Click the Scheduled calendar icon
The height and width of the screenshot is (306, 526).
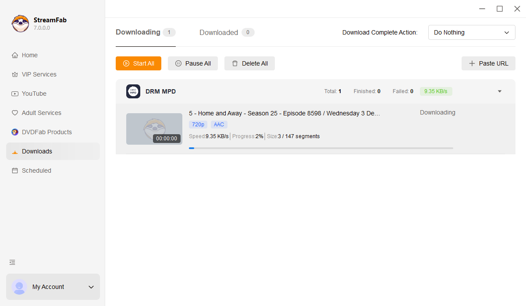(x=15, y=171)
